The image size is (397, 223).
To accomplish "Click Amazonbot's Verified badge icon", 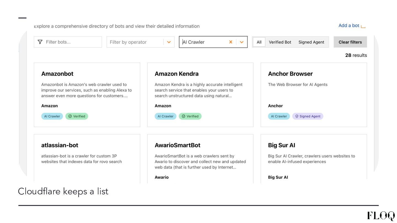I will click(x=70, y=116).
